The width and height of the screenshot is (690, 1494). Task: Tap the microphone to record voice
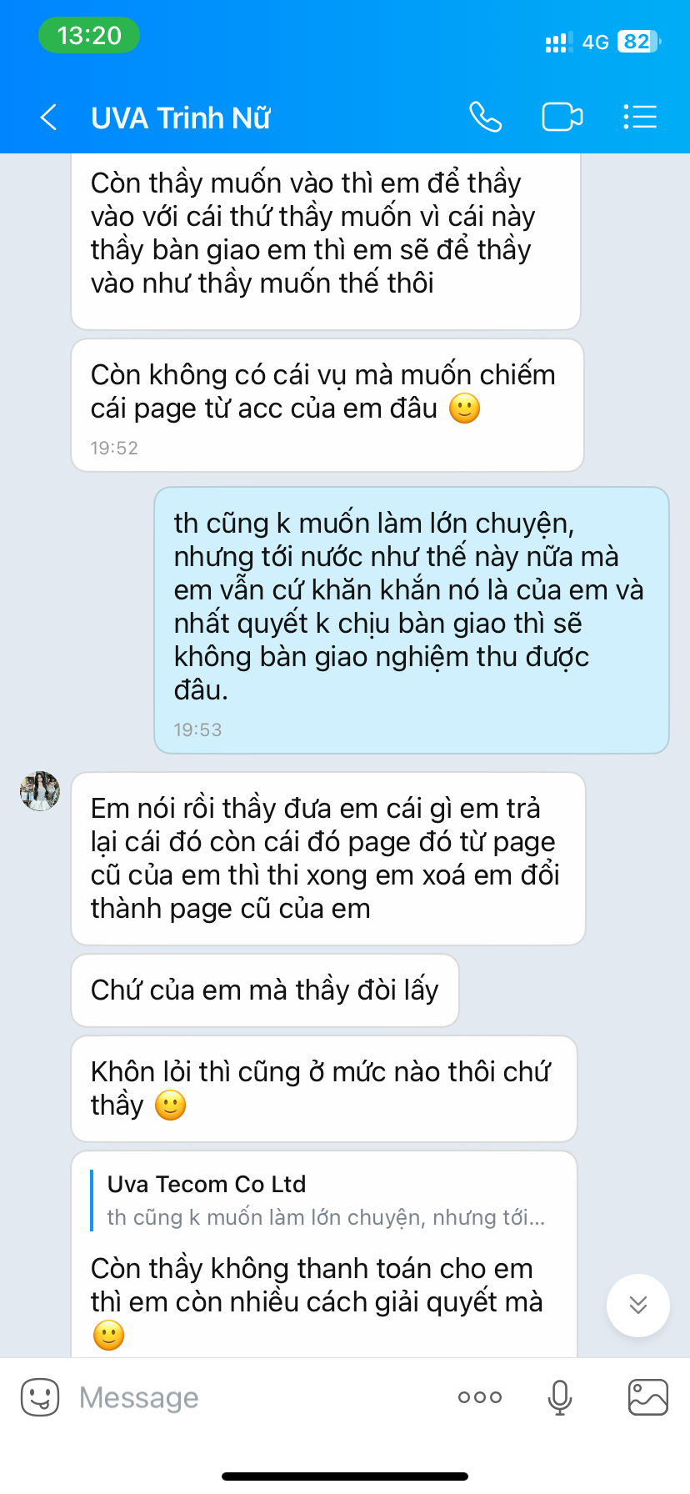pyautogui.click(x=560, y=1397)
